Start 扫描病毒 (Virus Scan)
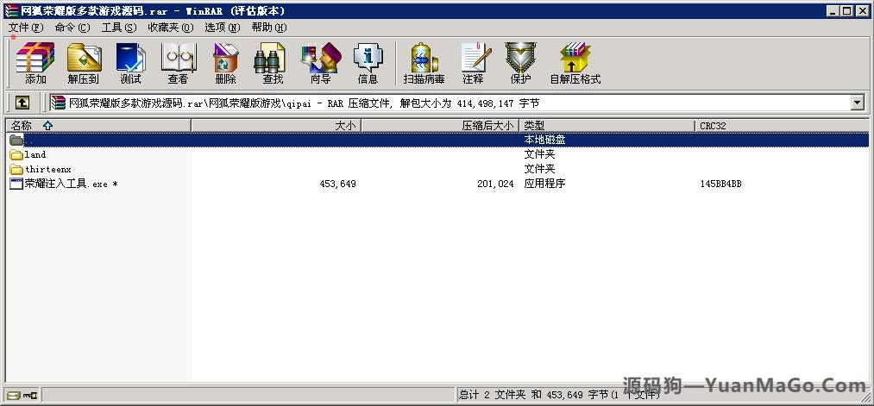874x406 pixels. (x=424, y=63)
